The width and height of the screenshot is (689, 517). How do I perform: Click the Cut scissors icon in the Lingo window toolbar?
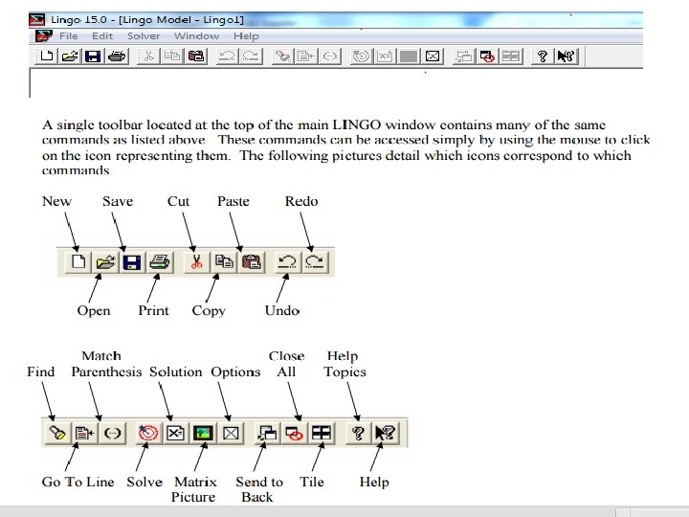pyautogui.click(x=148, y=56)
